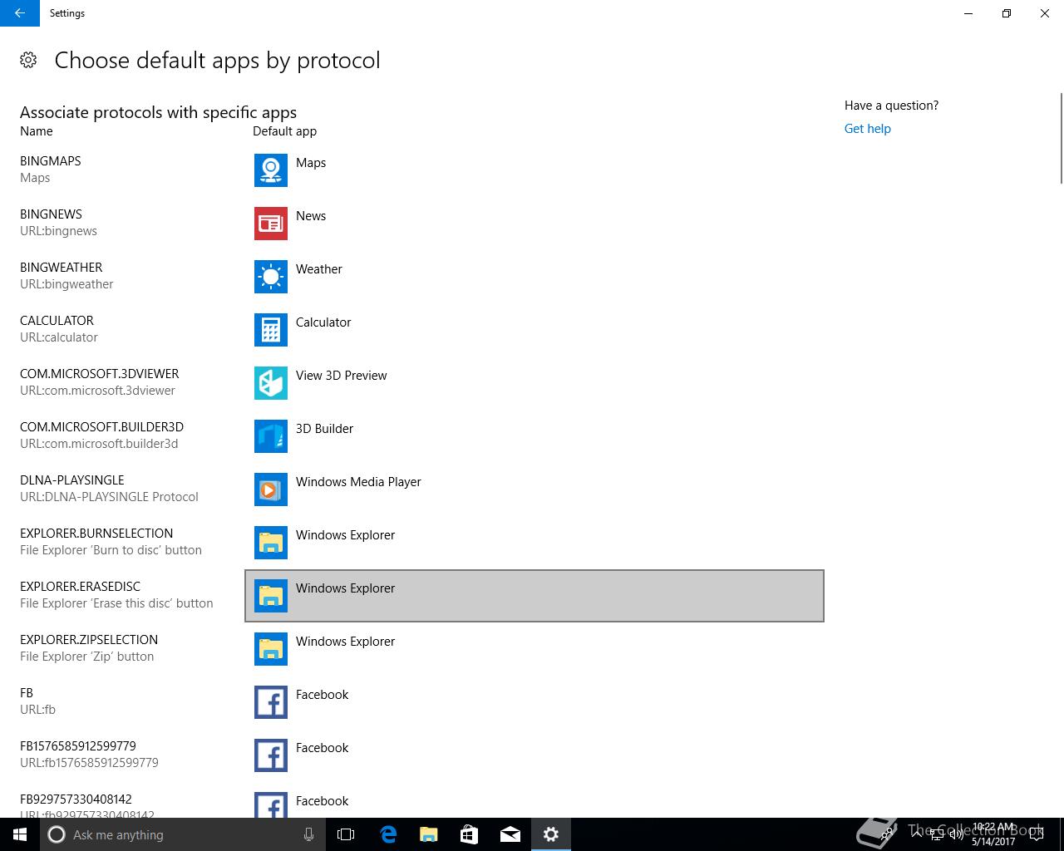Open the Mail app from the taskbar
1064x851 pixels.
(x=510, y=834)
